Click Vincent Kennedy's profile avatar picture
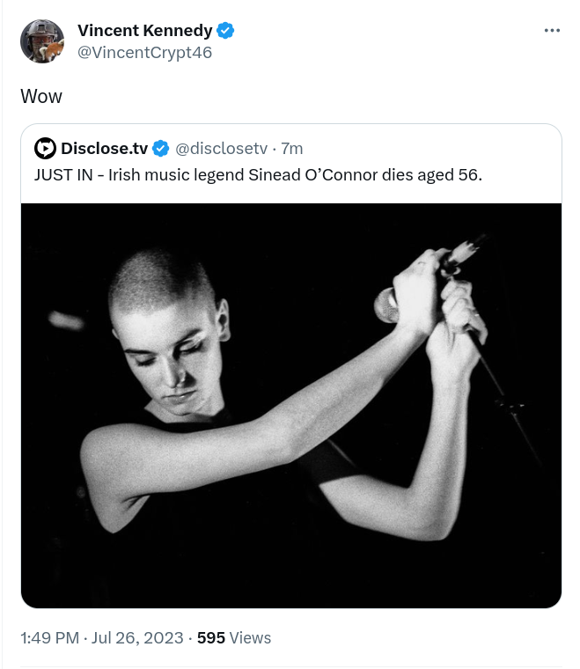This screenshot has height=669, width=580. coord(42,41)
